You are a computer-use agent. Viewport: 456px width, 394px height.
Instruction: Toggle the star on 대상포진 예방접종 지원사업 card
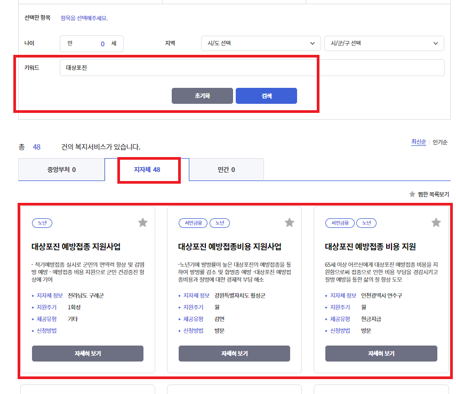(x=142, y=223)
